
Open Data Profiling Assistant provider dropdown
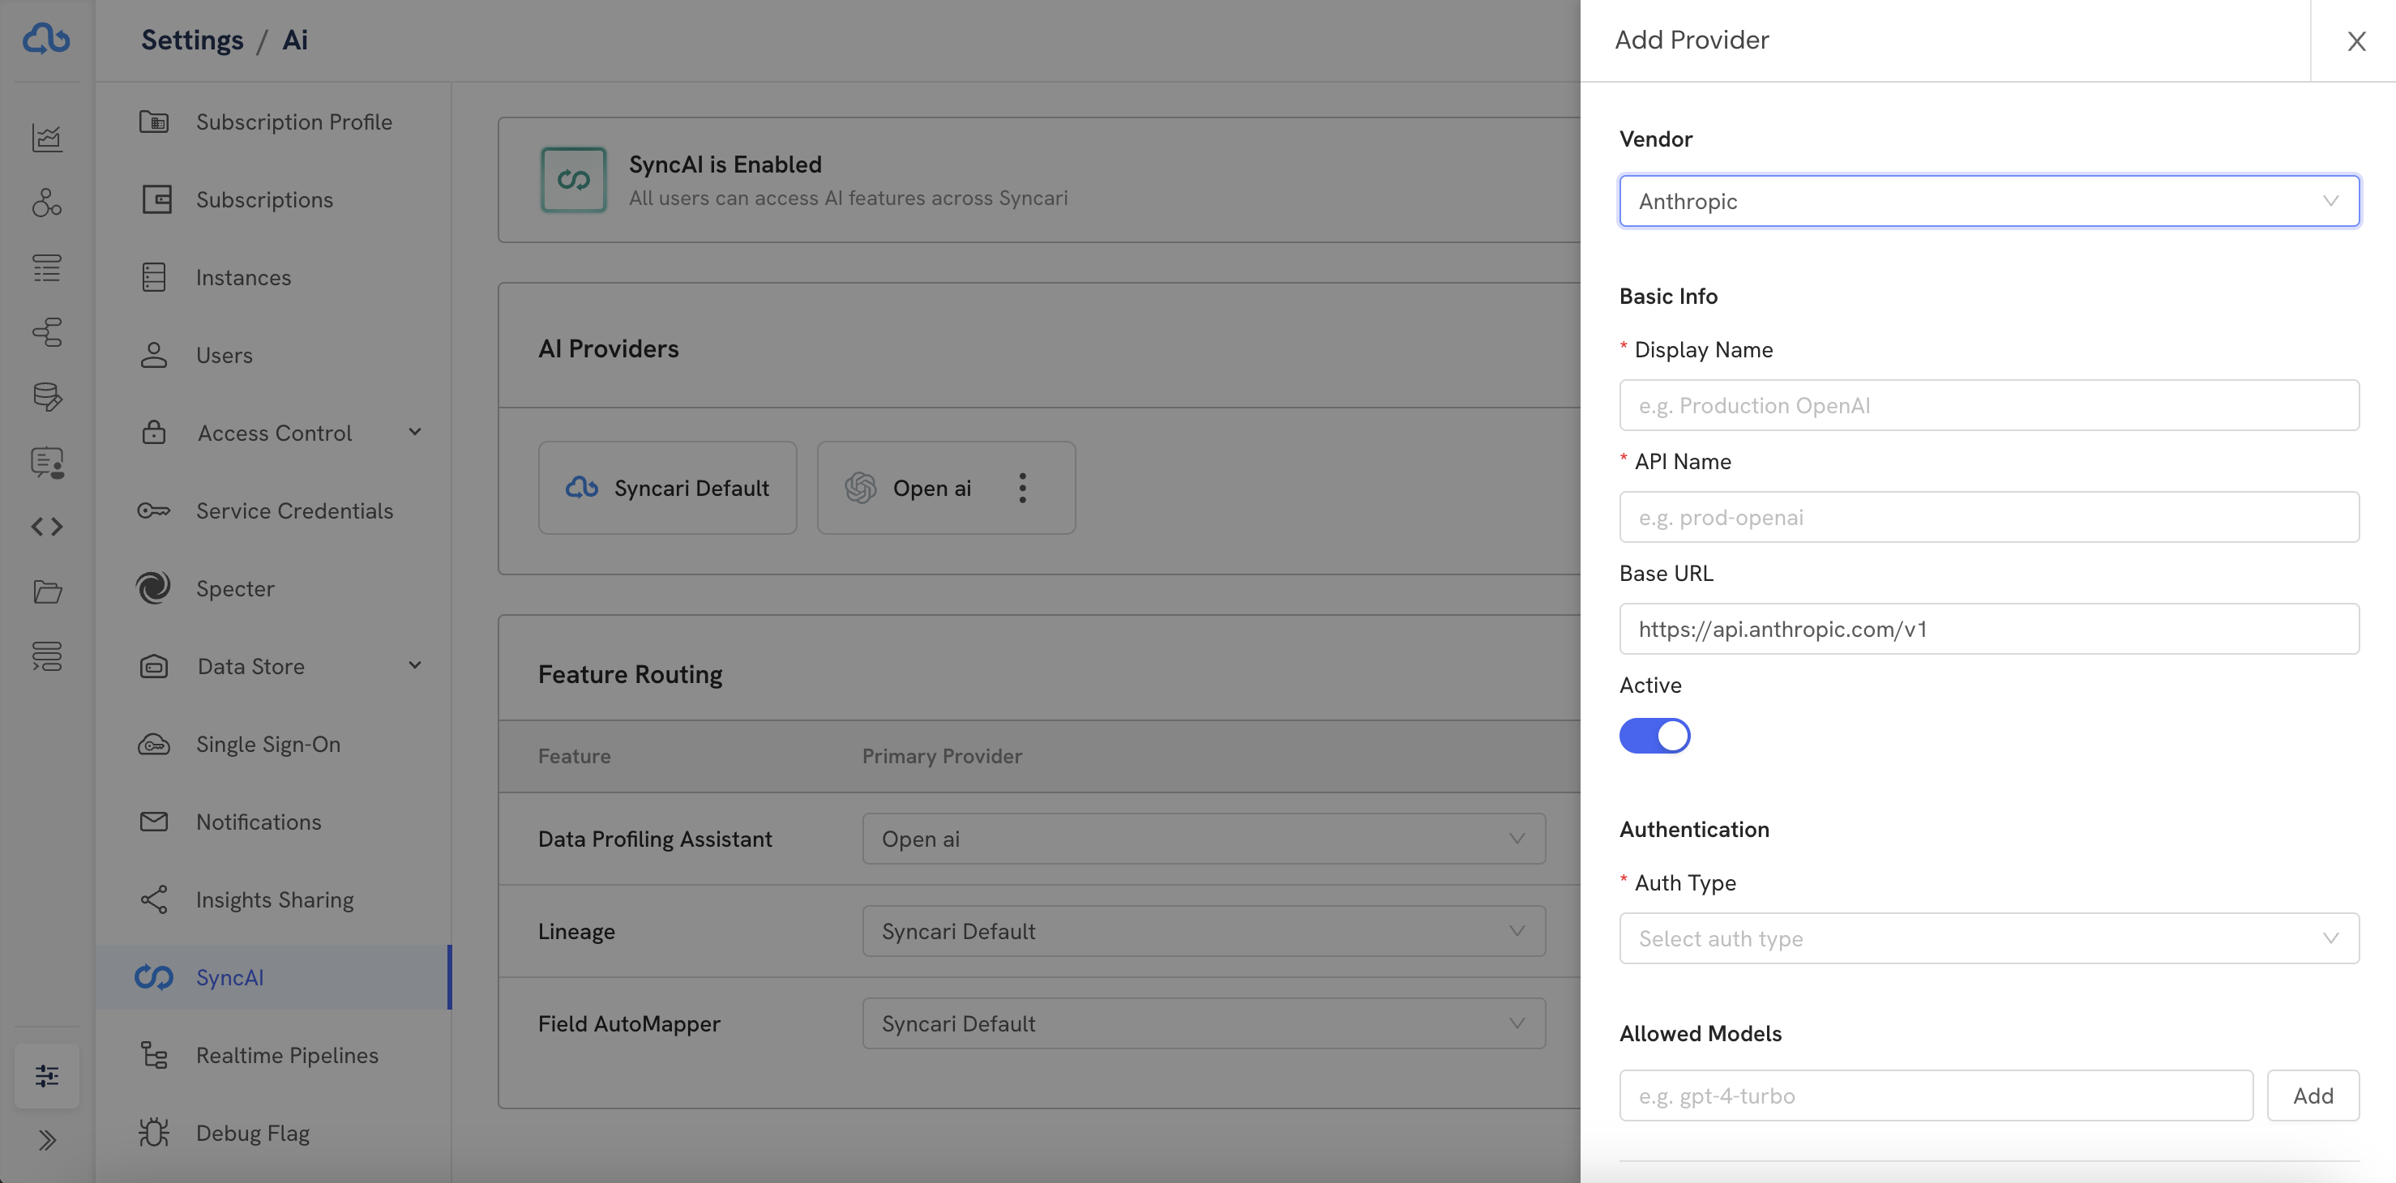click(x=1204, y=839)
